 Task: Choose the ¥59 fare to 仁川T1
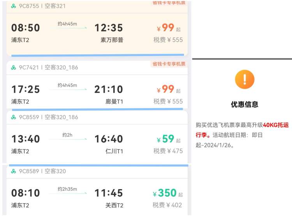pyautogui.click(x=168, y=139)
